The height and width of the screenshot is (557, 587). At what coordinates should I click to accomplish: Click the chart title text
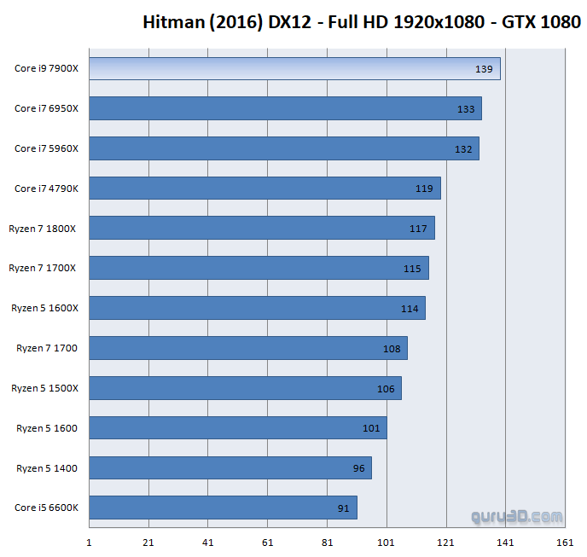coord(362,20)
